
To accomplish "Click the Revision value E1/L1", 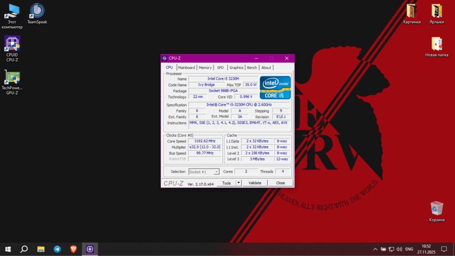I will (x=281, y=117).
